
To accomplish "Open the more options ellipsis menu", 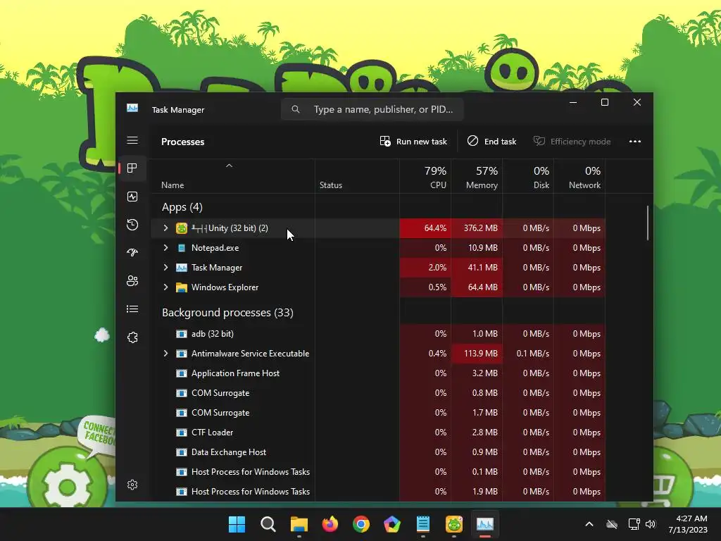I will pos(635,142).
